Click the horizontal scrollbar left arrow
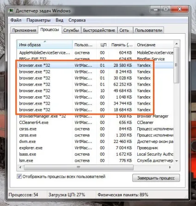The width and height of the screenshot is (196, 206). coord(20,167)
